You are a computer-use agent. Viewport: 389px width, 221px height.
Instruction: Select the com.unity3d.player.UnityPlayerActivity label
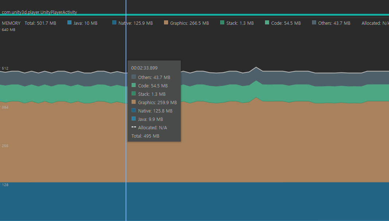pyautogui.click(x=39, y=12)
